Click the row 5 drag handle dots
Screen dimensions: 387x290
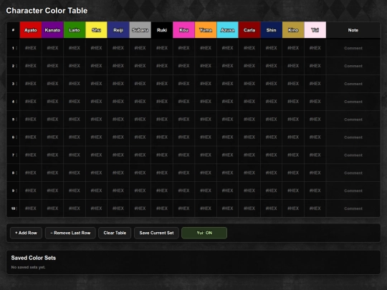[x=16, y=120]
